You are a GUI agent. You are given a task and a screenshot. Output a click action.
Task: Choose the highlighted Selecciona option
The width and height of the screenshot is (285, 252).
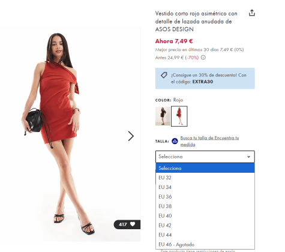pos(205,168)
